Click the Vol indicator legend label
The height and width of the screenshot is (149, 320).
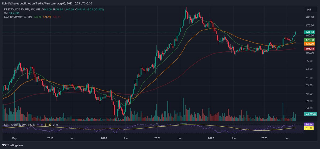(x=6, y=13)
